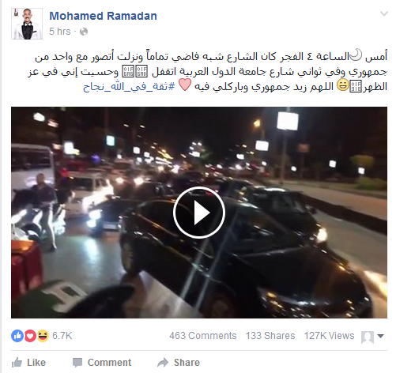Screen dimensions: 396x373
Task: Click the Share arrow button
Action: (179, 363)
